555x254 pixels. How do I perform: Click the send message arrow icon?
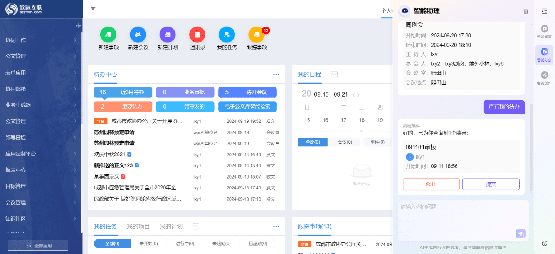pos(520,234)
